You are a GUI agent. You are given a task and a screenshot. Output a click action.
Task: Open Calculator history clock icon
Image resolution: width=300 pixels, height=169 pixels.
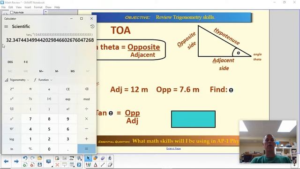click(92, 26)
